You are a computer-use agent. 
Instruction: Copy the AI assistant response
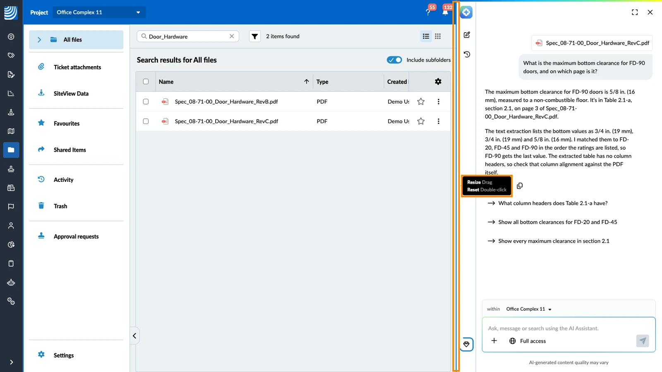click(520, 186)
